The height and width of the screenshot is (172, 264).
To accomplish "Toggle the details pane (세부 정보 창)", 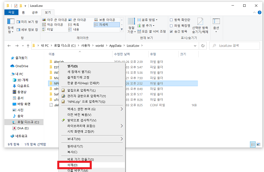I will tap(27, 30).
